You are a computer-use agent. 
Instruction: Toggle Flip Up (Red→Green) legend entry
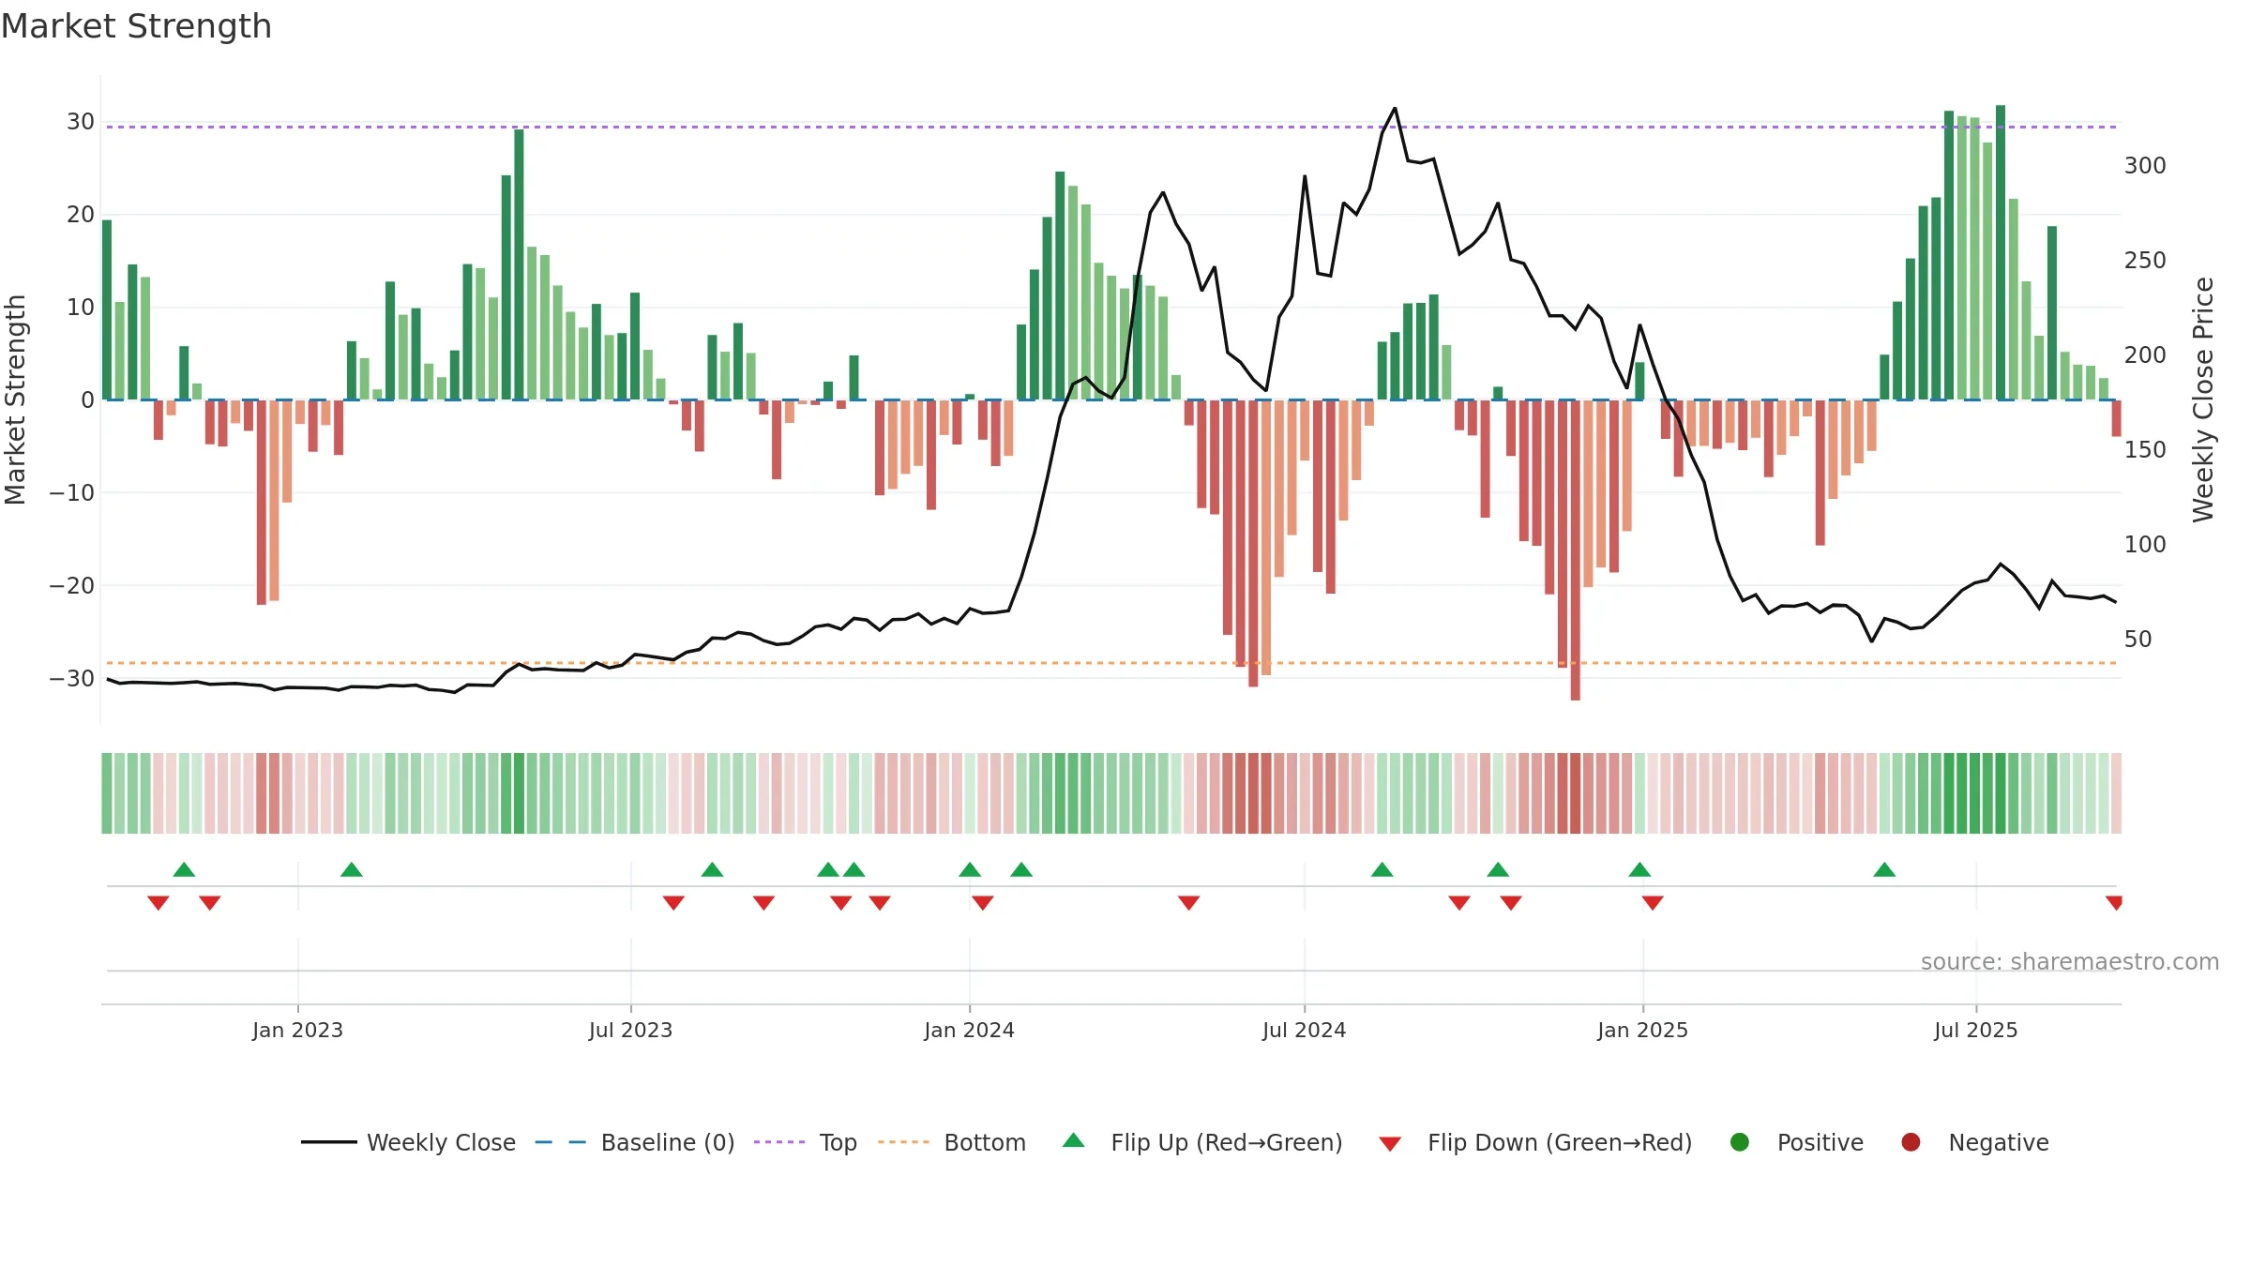tap(1202, 1142)
